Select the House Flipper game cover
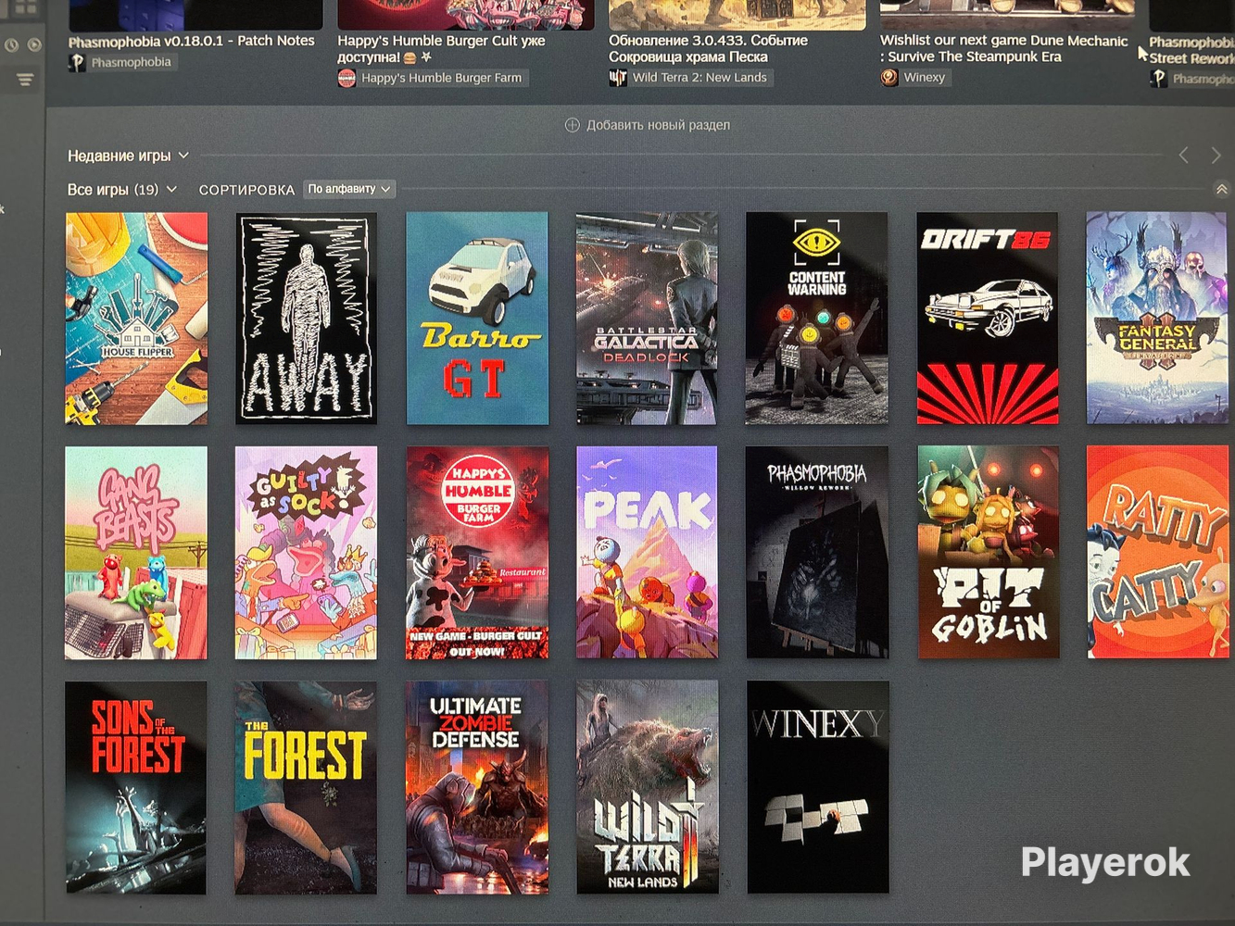The image size is (1235, 926). [136, 319]
